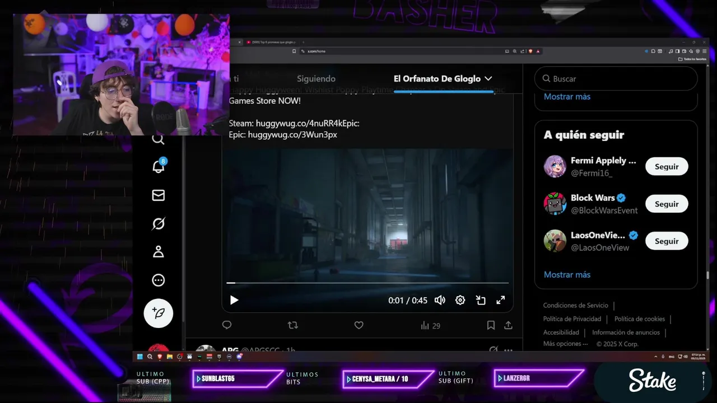Show hidden system tray icons
This screenshot has height=403, width=717.
pyautogui.click(x=656, y=357)
